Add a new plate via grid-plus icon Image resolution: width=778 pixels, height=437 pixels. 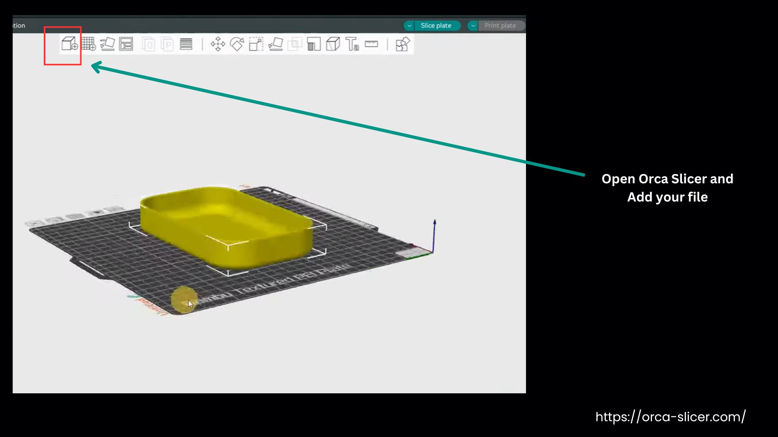click(x=89, y=44)
